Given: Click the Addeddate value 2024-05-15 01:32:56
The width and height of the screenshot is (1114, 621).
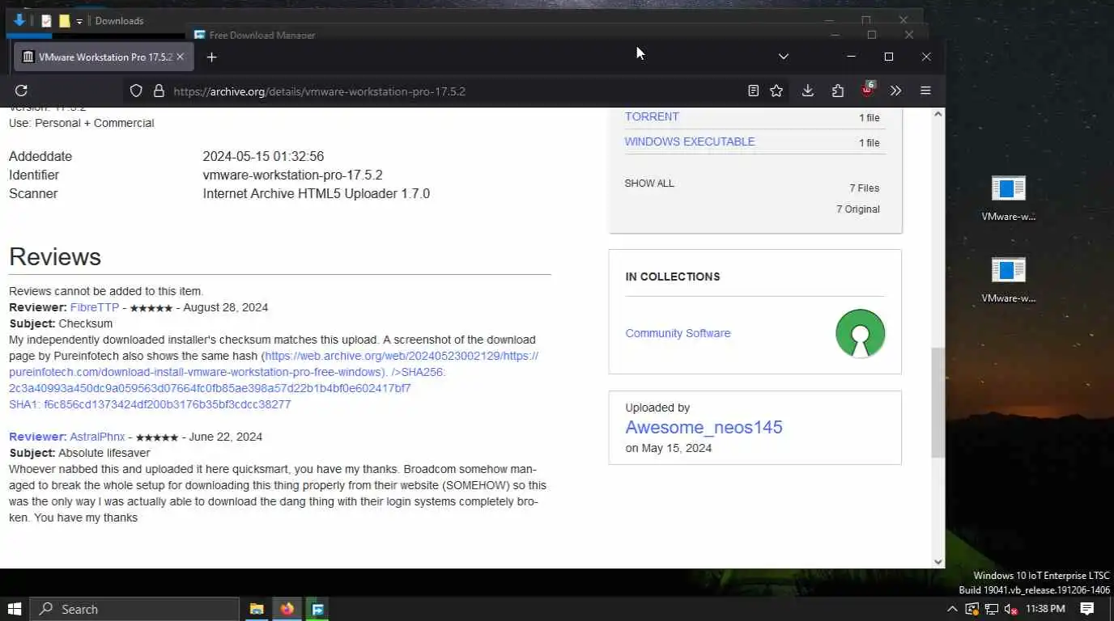Looking at the screenshot, I should (x=263, y=156).
